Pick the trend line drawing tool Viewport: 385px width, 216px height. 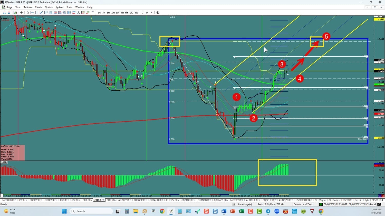41,13
